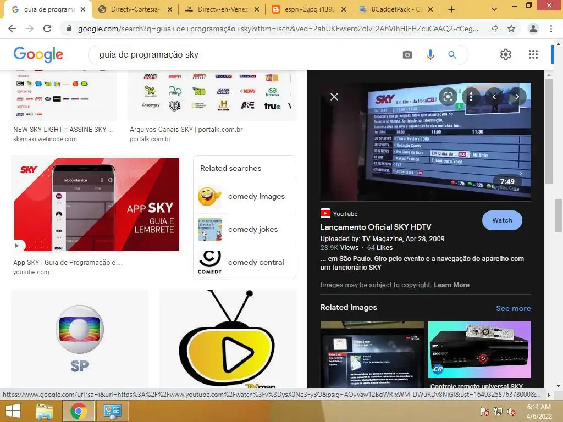Viewport: 563px width, 422px height.
Task: Open taskbar clock 6:14 AM
Action: pos(539,412)
